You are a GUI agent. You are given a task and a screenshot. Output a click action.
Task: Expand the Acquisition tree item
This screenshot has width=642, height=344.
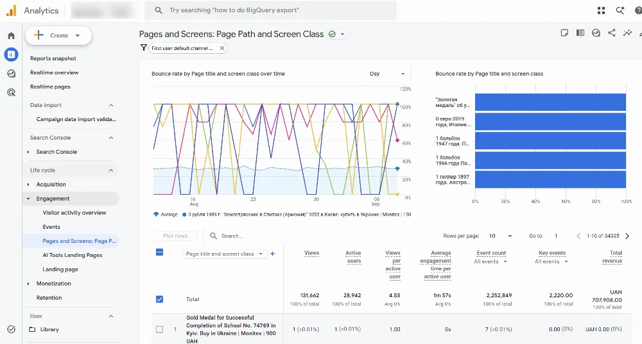click(28, 184)
